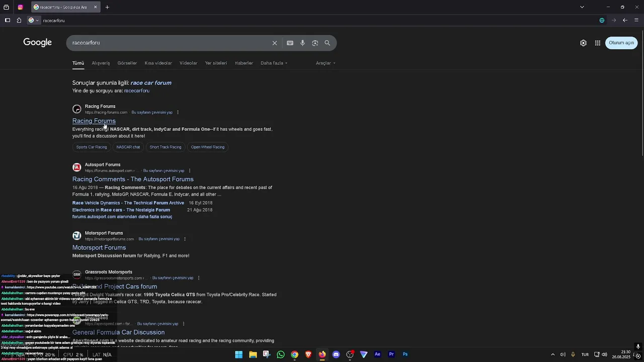This screenshot has width=644, height=362.
Task: Open the Windows Start menu
Action: coord(239,354)
